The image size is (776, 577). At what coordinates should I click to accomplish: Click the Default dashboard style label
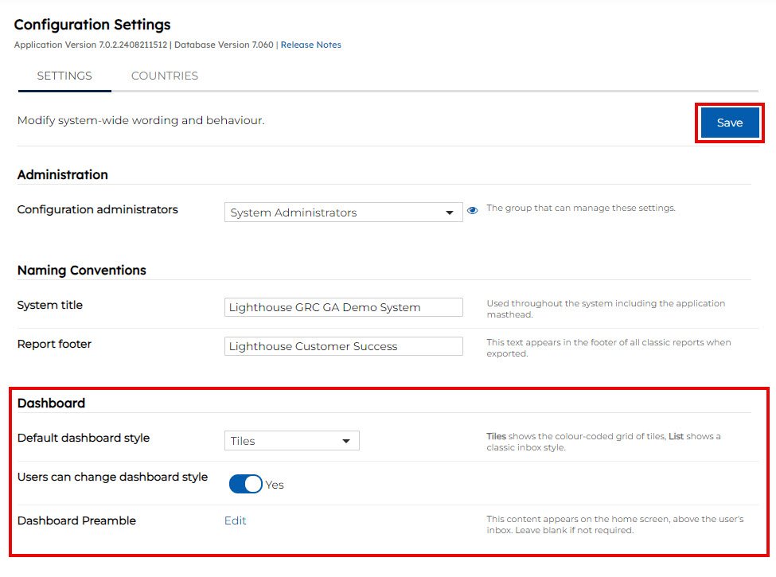[x=84, y=438]
